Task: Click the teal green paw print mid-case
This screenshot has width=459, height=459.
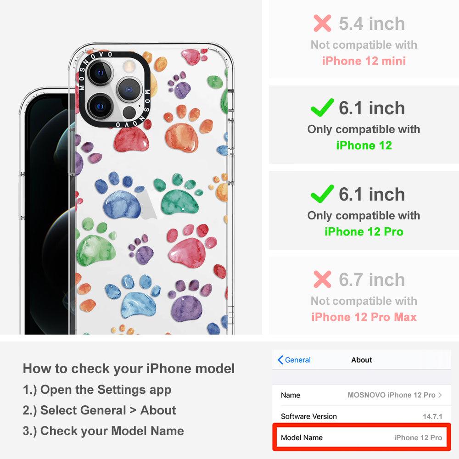Action: pos(178,196)
